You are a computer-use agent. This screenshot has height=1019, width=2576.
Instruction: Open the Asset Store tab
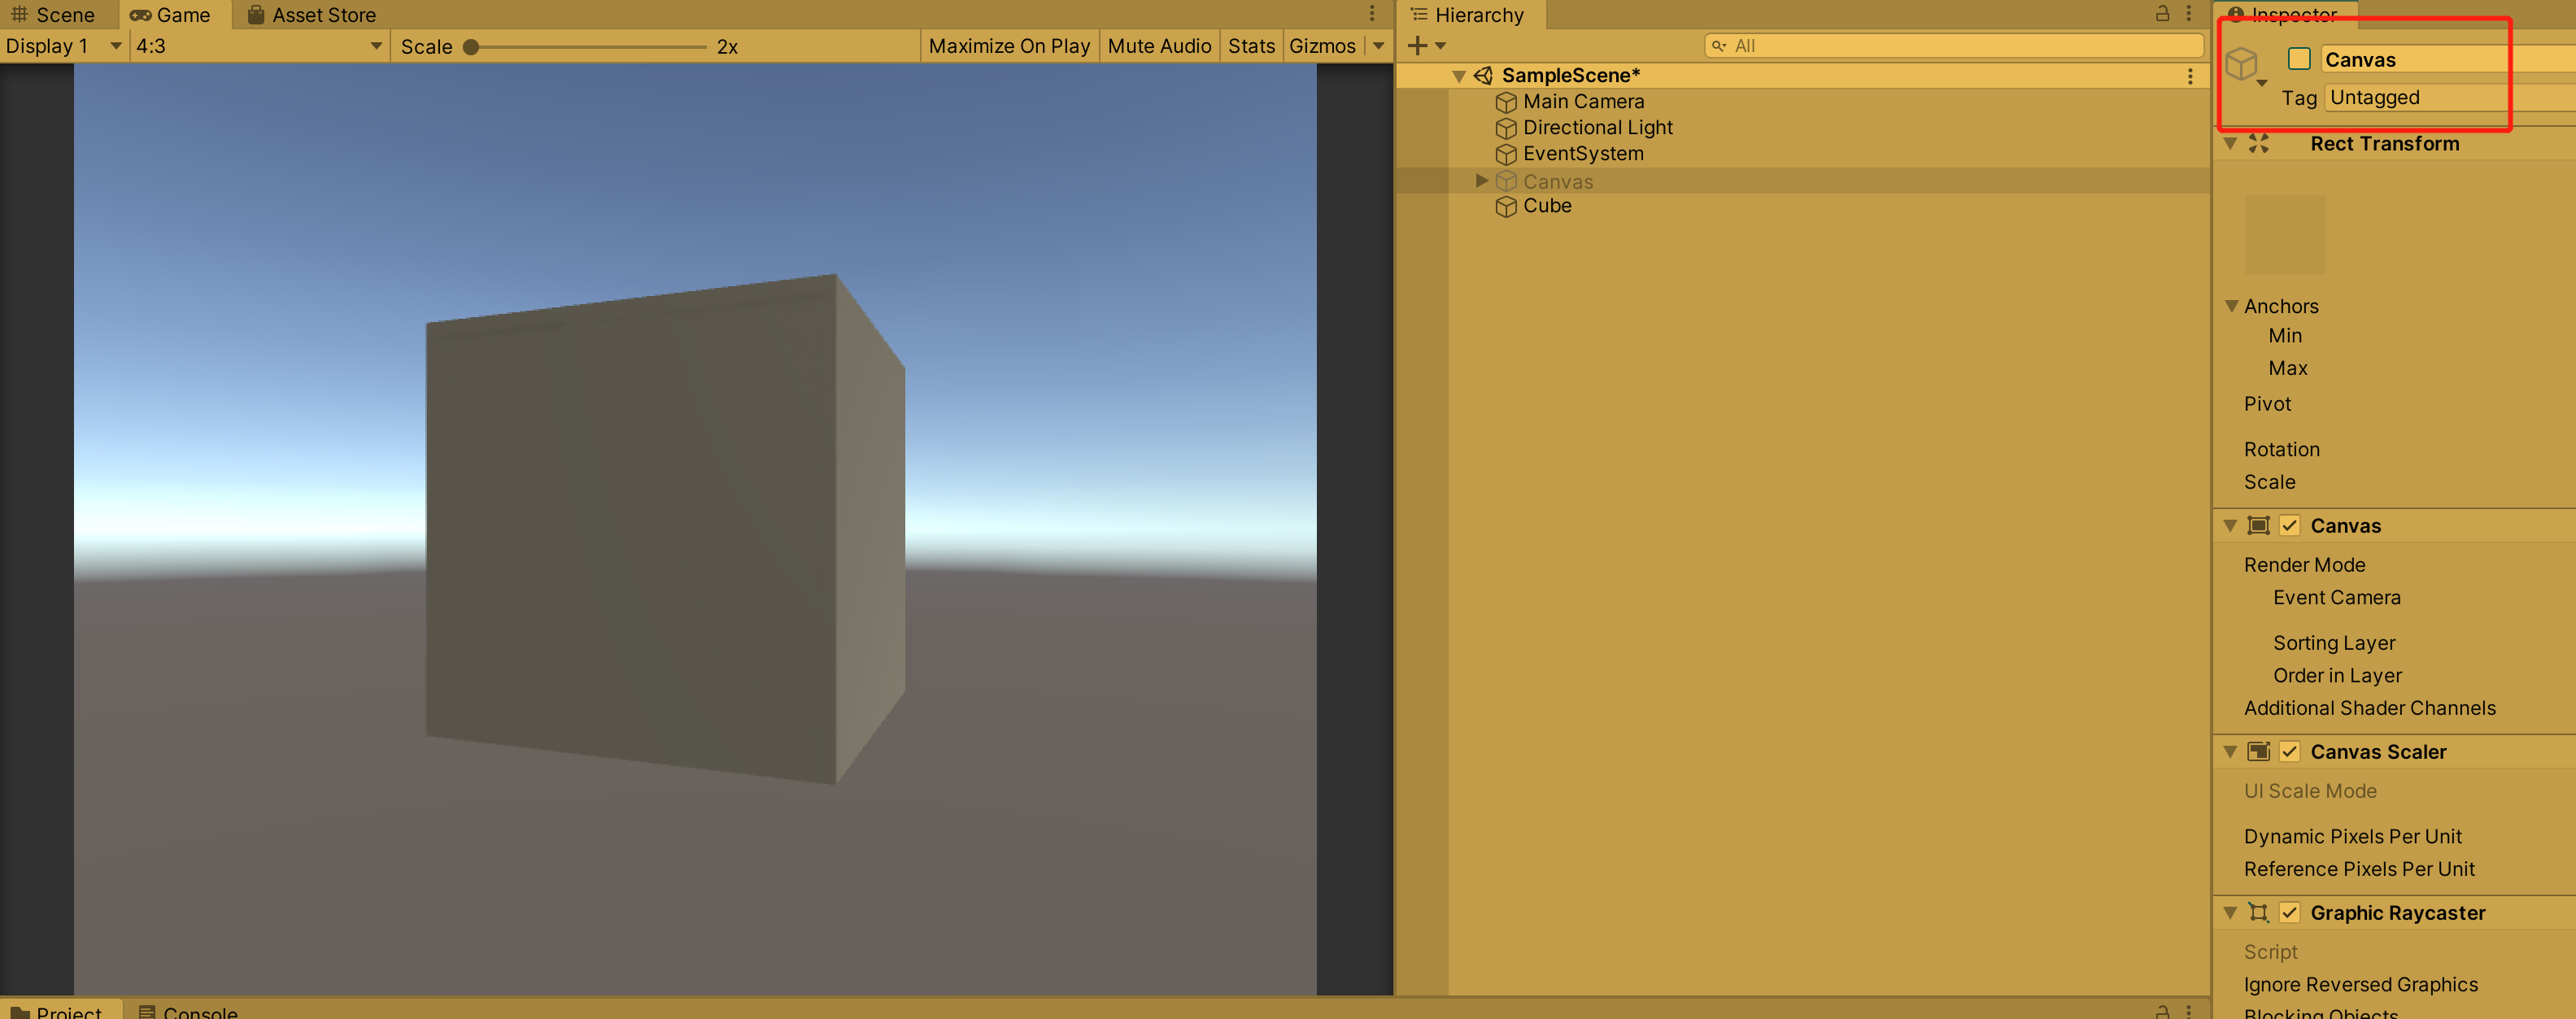pos(311,15)
